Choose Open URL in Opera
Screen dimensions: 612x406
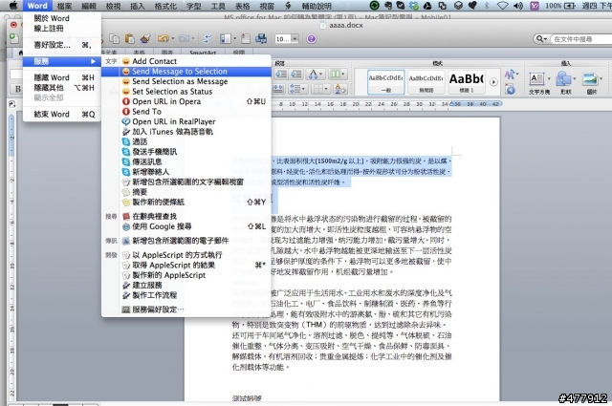click(x=186, y=101)
